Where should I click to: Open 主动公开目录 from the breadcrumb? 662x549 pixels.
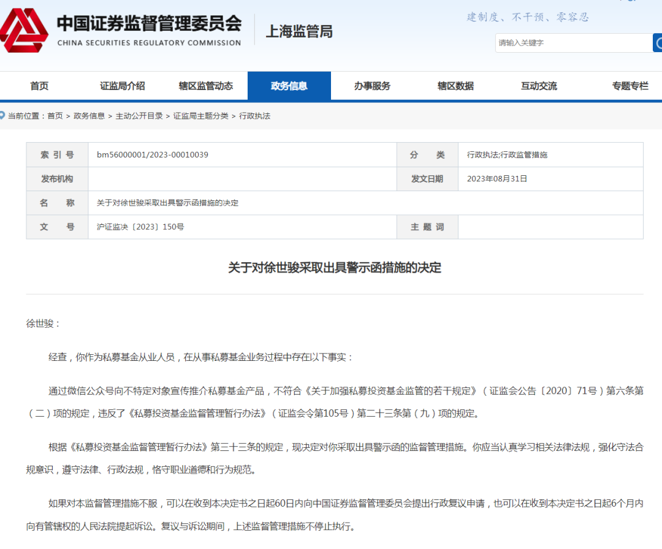click(x=140, y=115)
